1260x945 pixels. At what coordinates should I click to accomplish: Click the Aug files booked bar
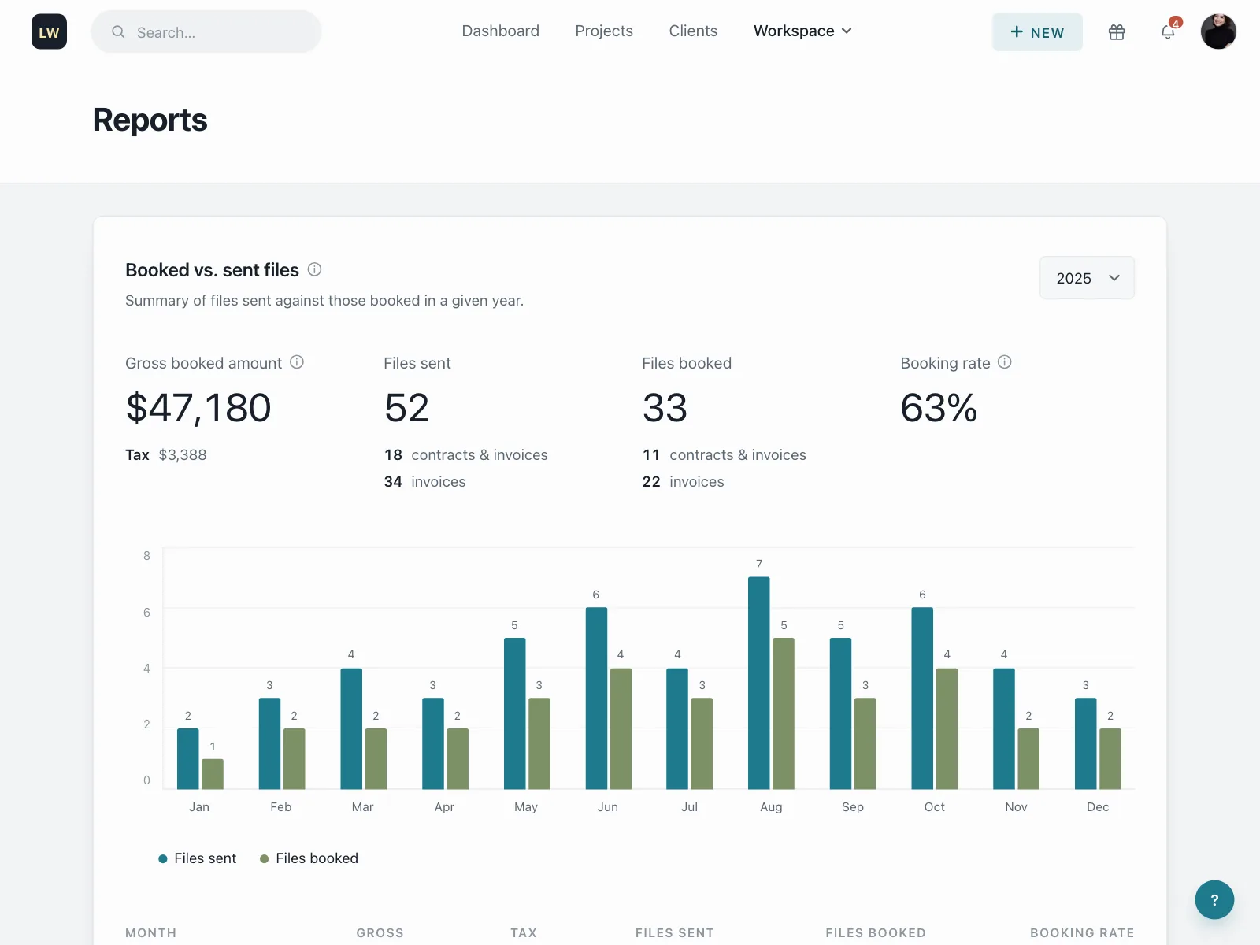click(784, 713)
